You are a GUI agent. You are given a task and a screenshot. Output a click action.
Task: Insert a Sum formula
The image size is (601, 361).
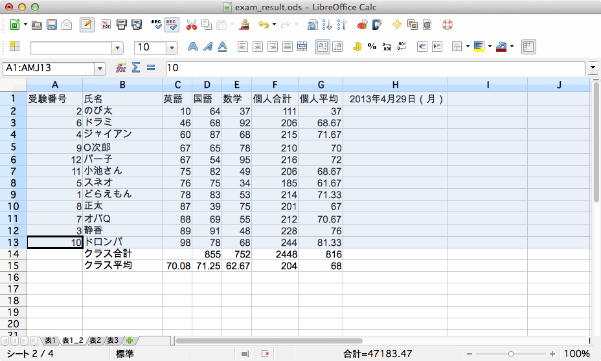point(136,68)
